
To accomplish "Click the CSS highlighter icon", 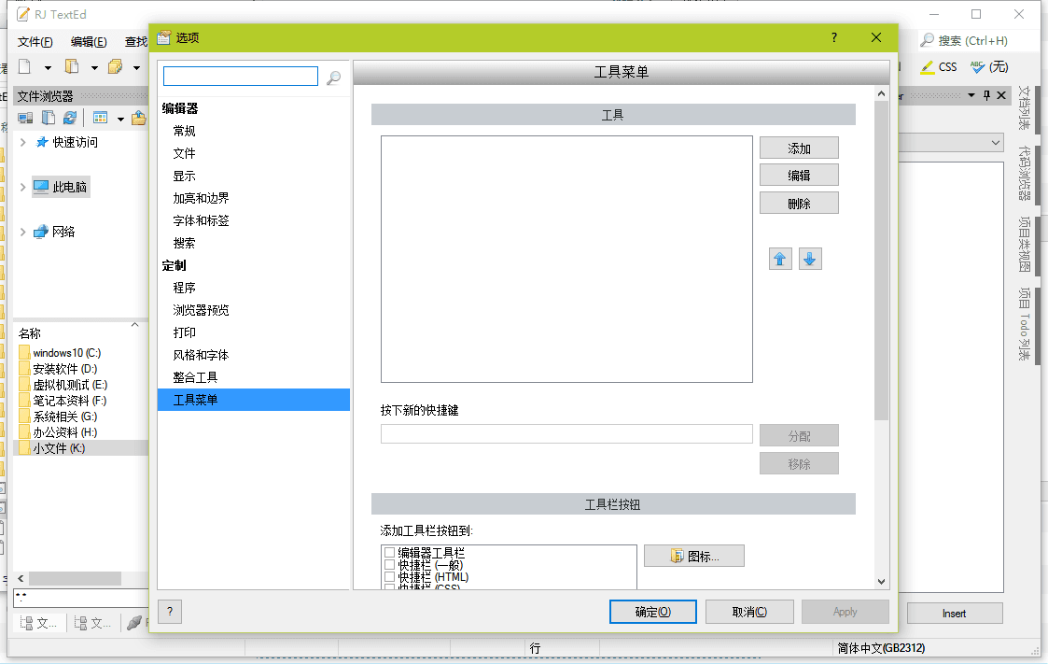I will 927,67.
